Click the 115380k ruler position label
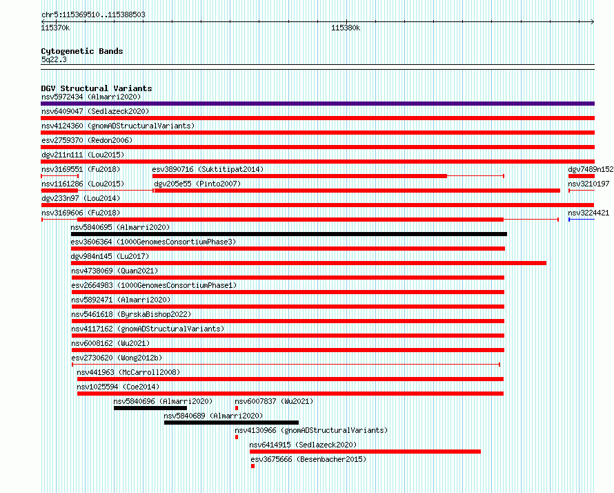Screen dimensions: 614x493 coord(346,28)
